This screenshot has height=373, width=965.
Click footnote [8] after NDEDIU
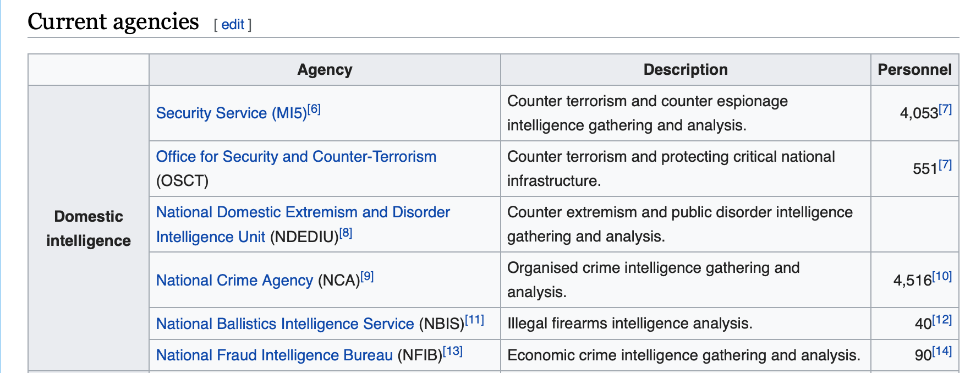pos(346,233)
